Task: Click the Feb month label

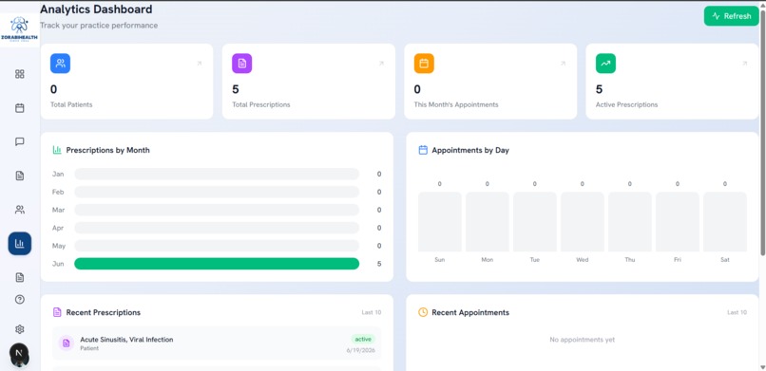Action: (58, 192)
